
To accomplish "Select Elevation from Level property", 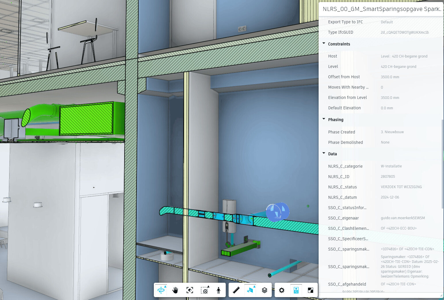I will tap(347, 98).
